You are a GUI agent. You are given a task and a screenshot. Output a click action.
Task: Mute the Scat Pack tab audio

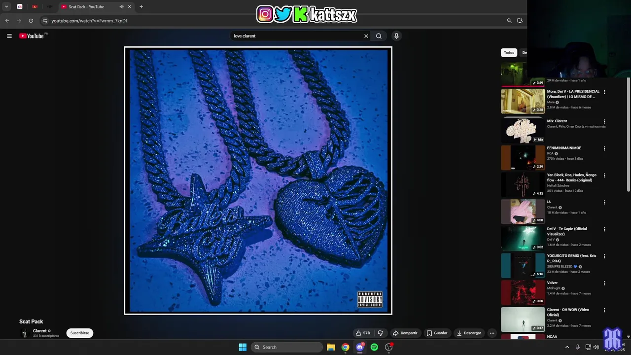(121, 7)
